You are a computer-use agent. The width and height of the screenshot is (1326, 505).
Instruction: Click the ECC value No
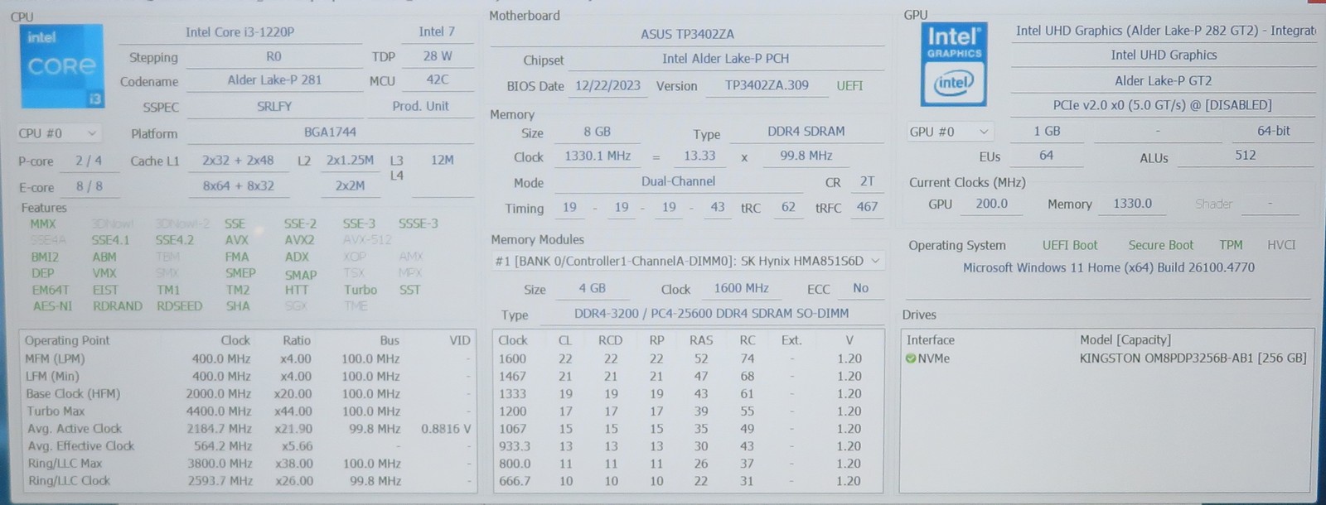pos(860,288)
